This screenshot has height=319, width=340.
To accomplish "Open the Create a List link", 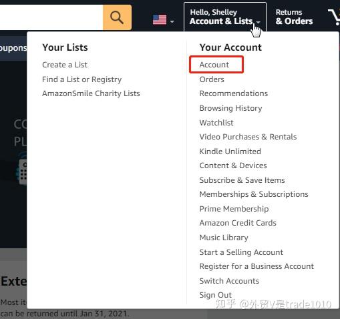I will coord(65,65).
